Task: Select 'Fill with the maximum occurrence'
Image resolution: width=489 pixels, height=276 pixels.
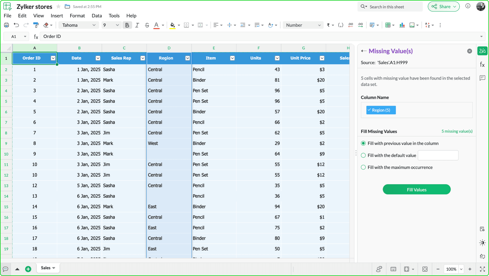Action: [363, 167]
